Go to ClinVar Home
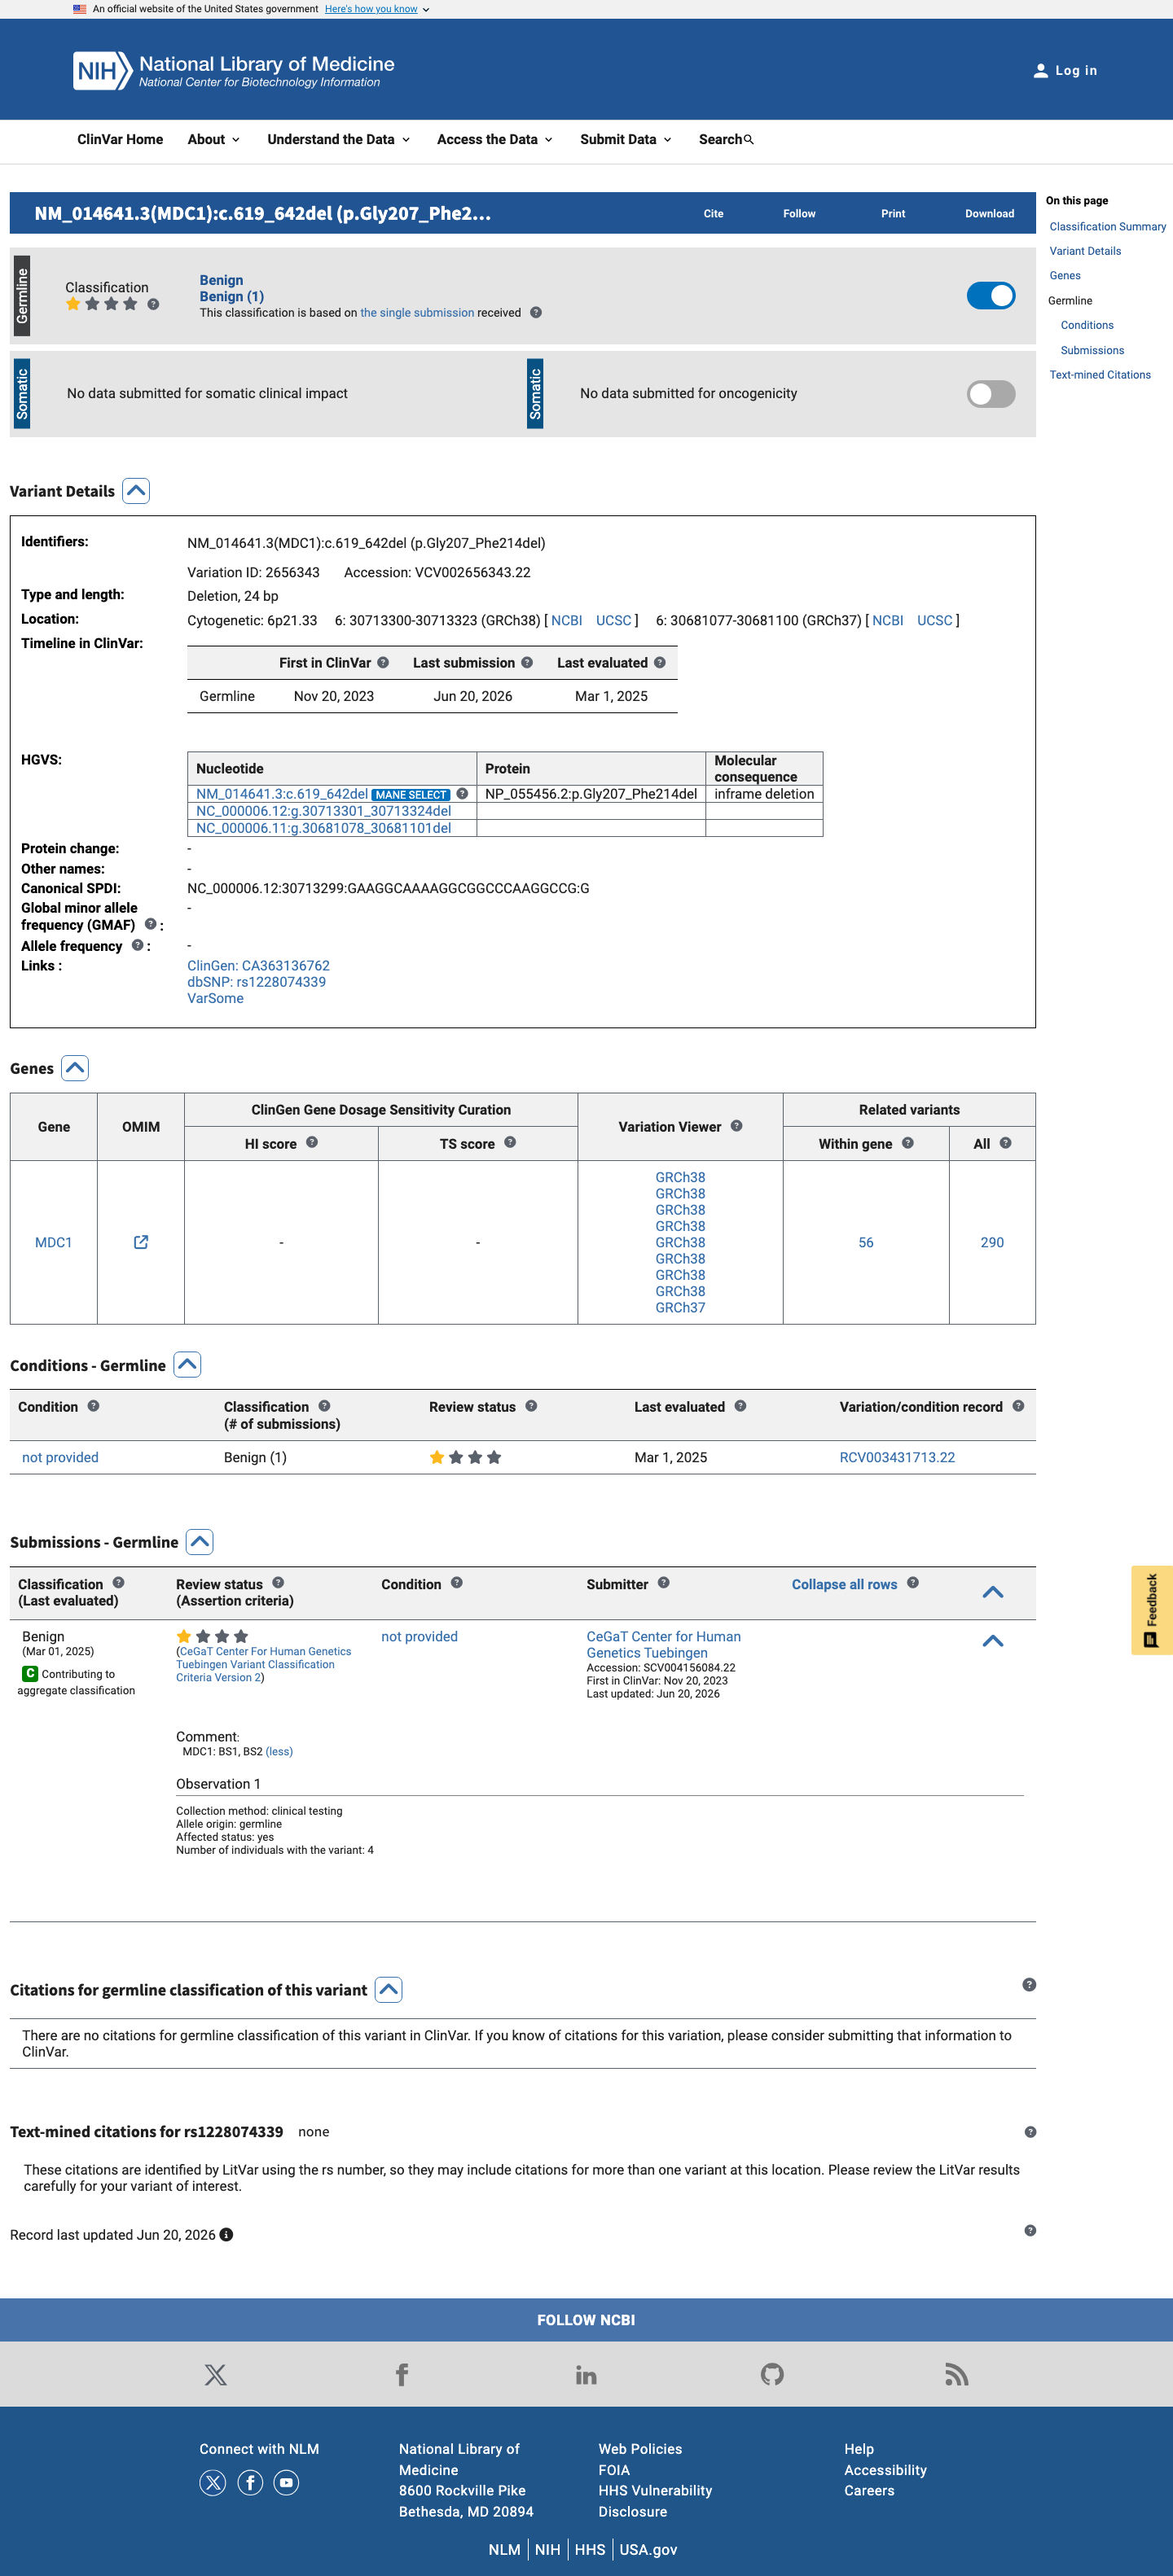Image resolution: width=1173 pixels, height=2576 pixels. tap(120, 140)
